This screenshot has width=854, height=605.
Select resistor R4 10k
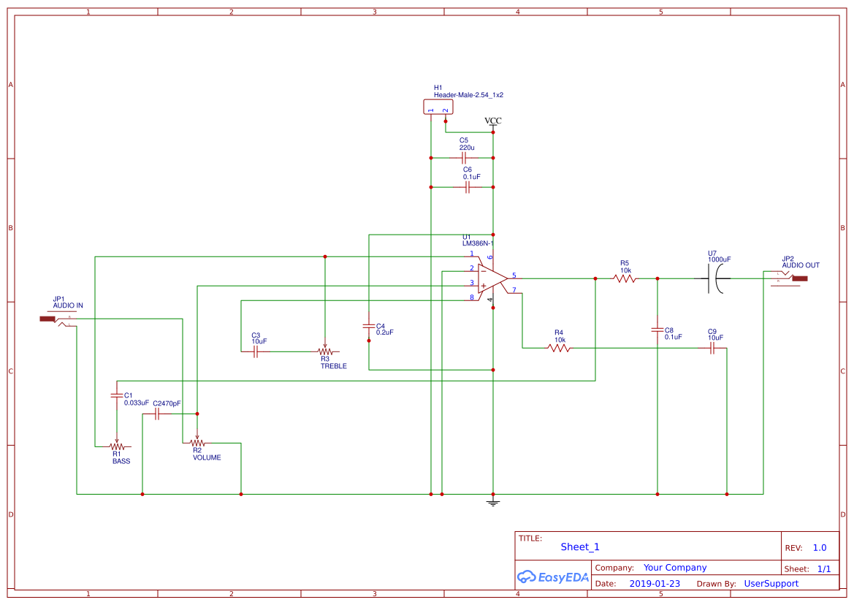558,349
